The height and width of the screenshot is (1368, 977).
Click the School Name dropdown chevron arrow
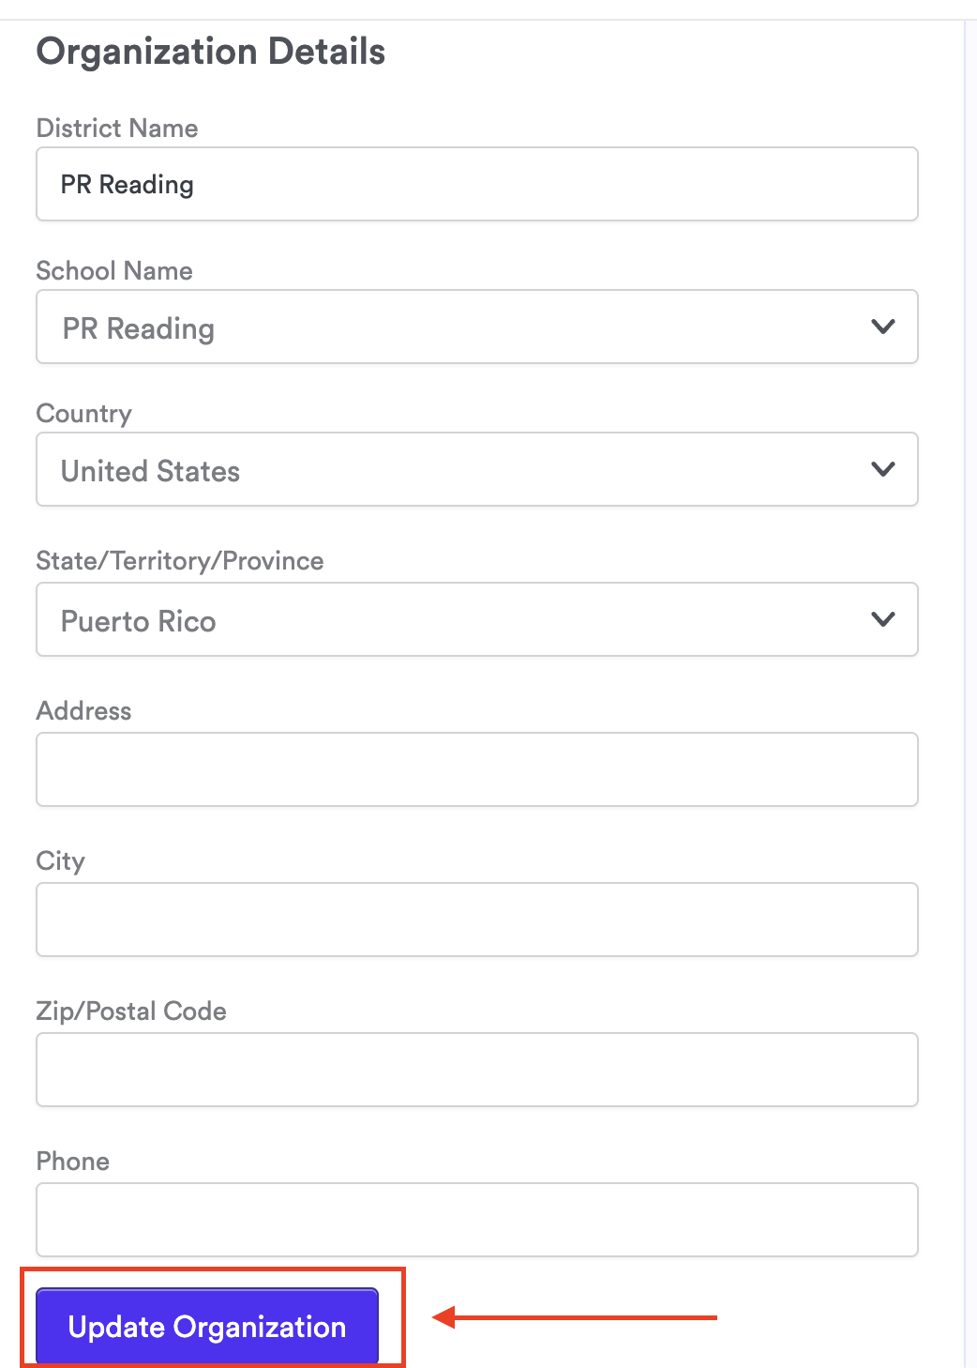tap(883, 327)
